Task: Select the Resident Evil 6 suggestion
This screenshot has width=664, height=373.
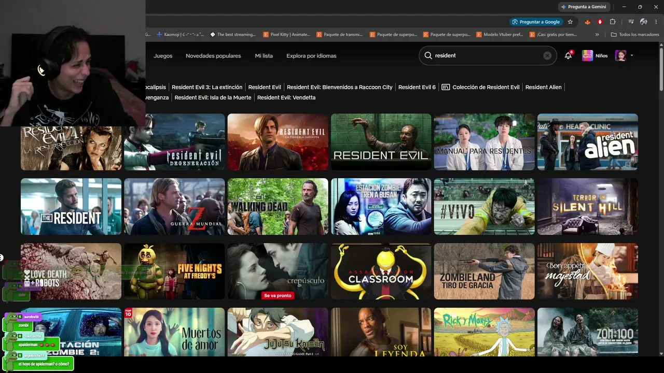Action: 417,87
